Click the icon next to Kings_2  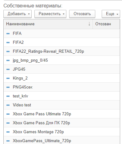(x=8, y=78)
